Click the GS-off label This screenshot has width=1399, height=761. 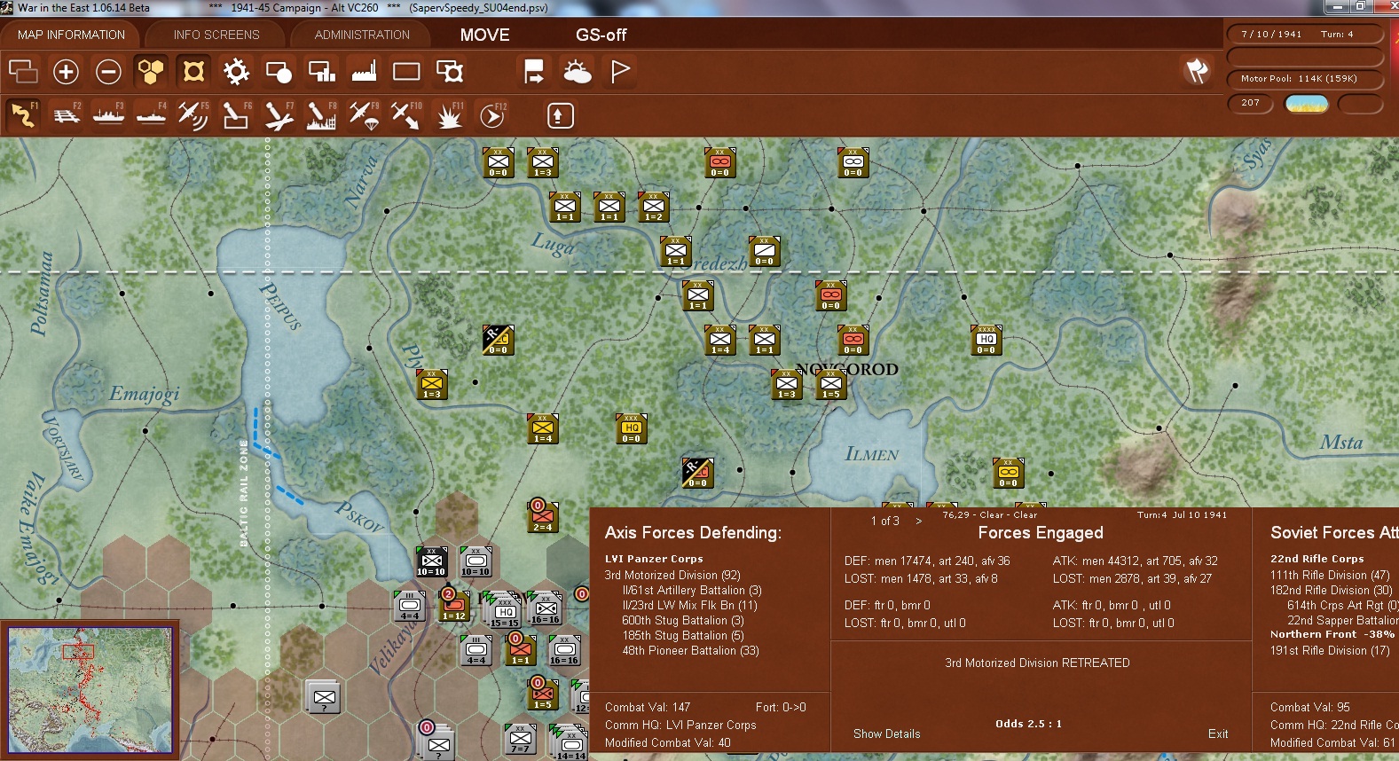[601, 35]
